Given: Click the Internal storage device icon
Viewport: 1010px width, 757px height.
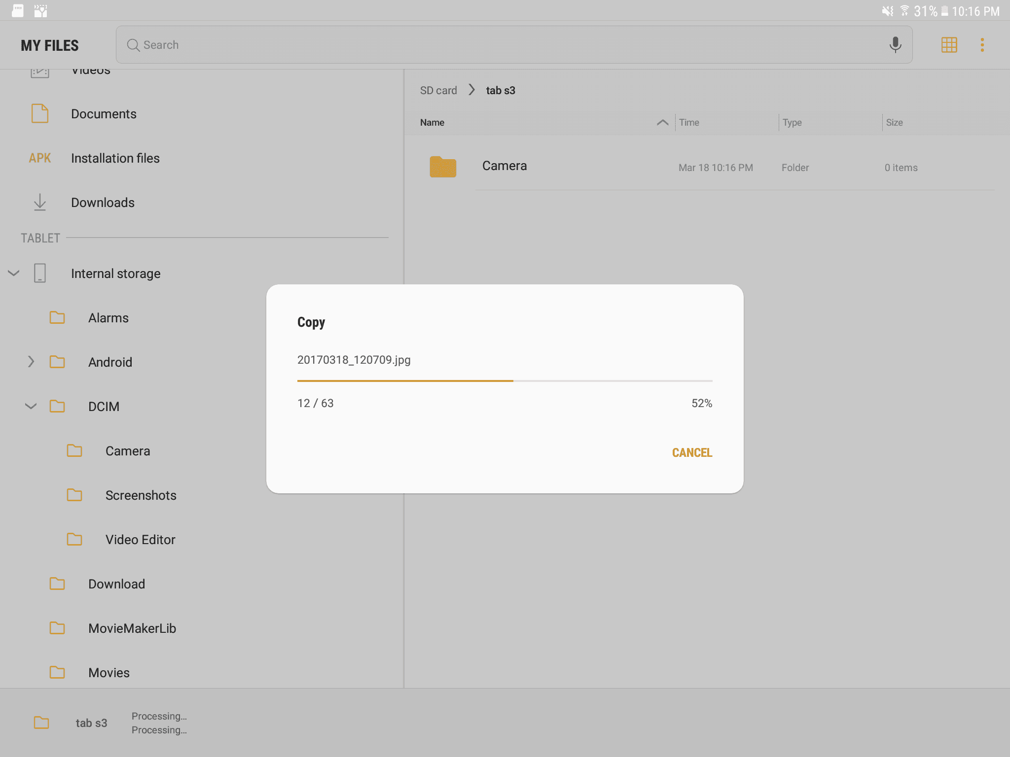Looking at the screenshot, I should click(x=40, y=274).
